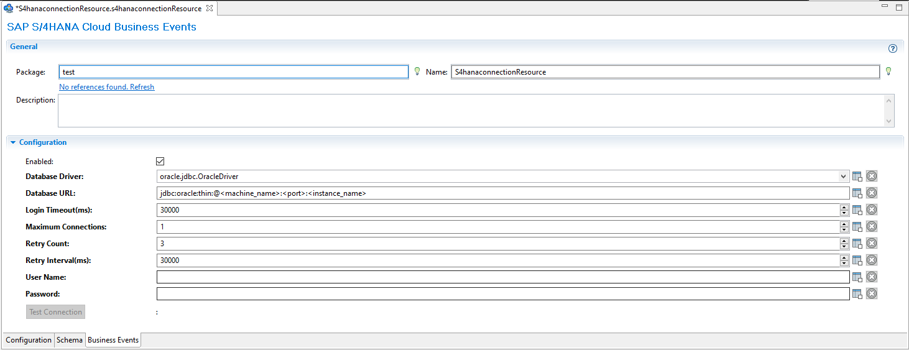Viewport: 909px width, 350px height.
Task: Click clear icon for Password row
Action: coord(872,294)
